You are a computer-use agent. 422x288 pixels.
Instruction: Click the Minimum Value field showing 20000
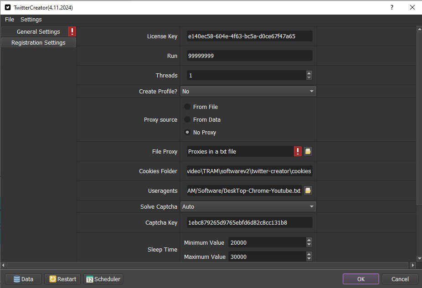click(267, 242)
